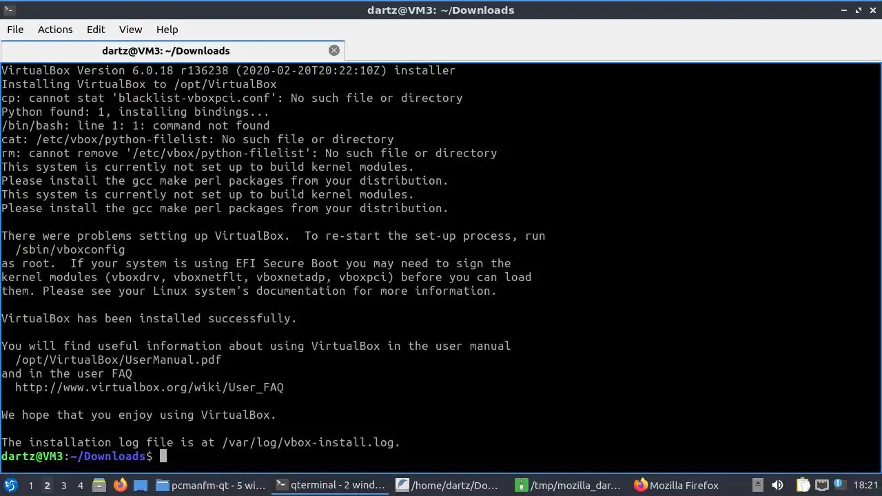
Task: Click 'Installing VirtualBox to /opt/VirtualBox' line
Action: [x=139, y=84]
